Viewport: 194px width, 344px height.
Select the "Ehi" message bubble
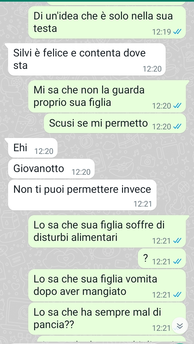tap(33, 148)
